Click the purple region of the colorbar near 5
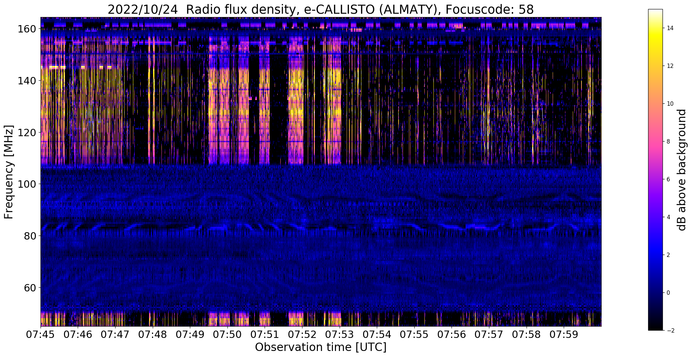 click(655, 198)
